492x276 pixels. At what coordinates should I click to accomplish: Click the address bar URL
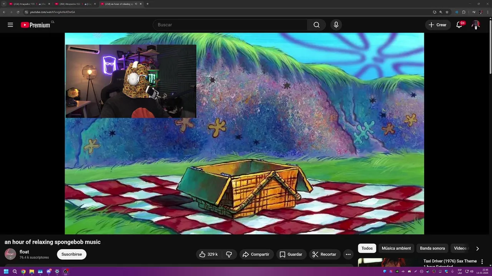pyautogui.click(x=53, y=12)
